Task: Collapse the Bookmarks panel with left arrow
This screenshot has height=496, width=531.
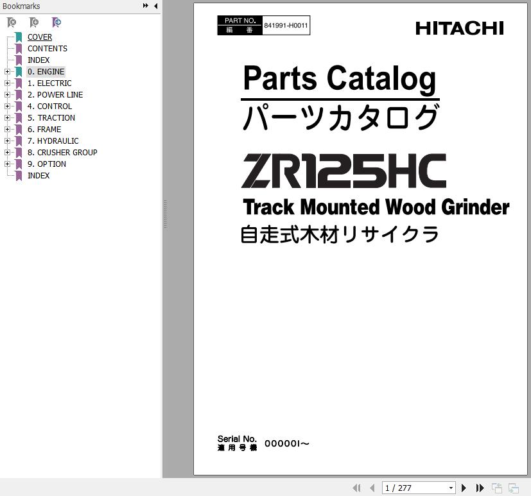Action: pos(156,6)
